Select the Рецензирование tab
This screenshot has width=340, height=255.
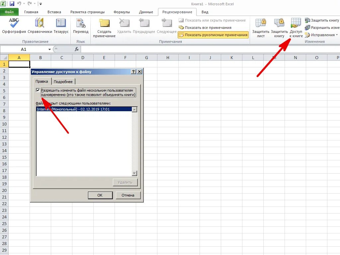(177, 12)
